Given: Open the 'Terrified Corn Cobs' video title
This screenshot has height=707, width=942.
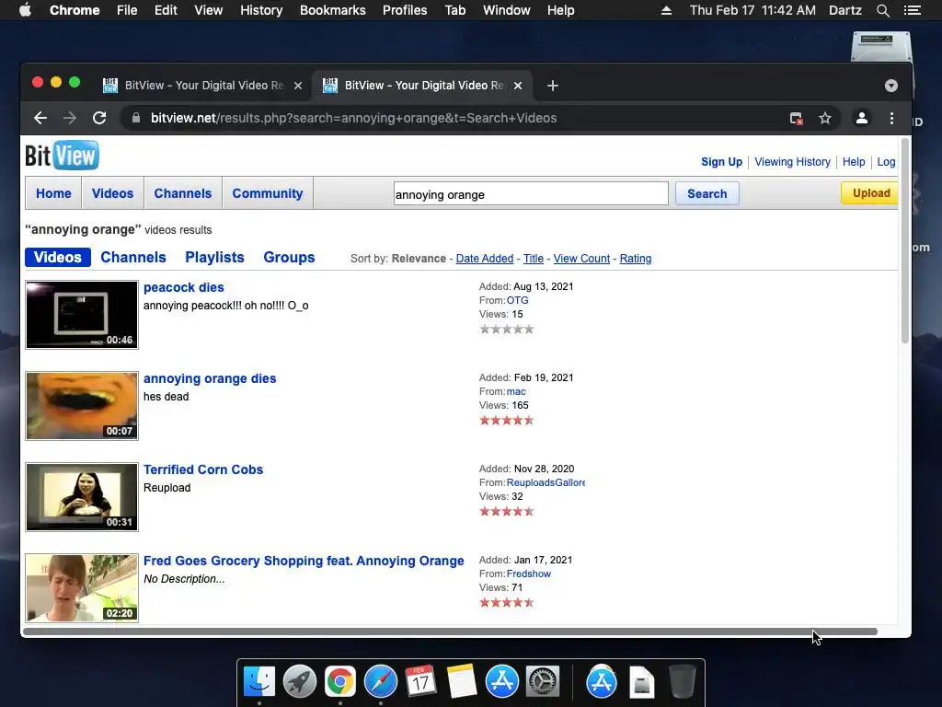Looking at the screenshot, I should (x=203, y=469).
